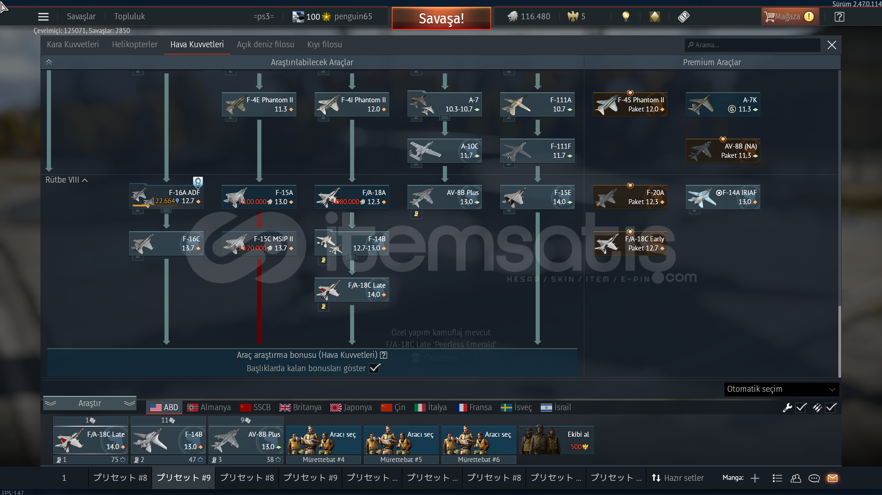The height and width of the screenshot is (495, 882).
Task: Select the A-10C vehicle card
Action: point(445,150)
